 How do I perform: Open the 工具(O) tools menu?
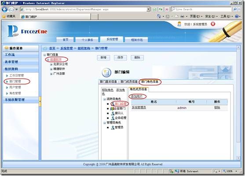tap(227, 16)
